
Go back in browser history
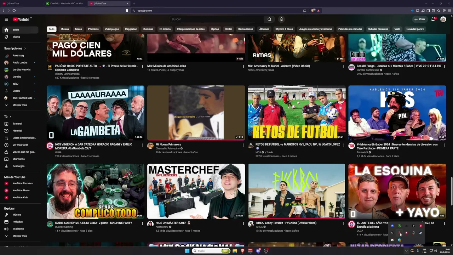click(x=4, y=11)
